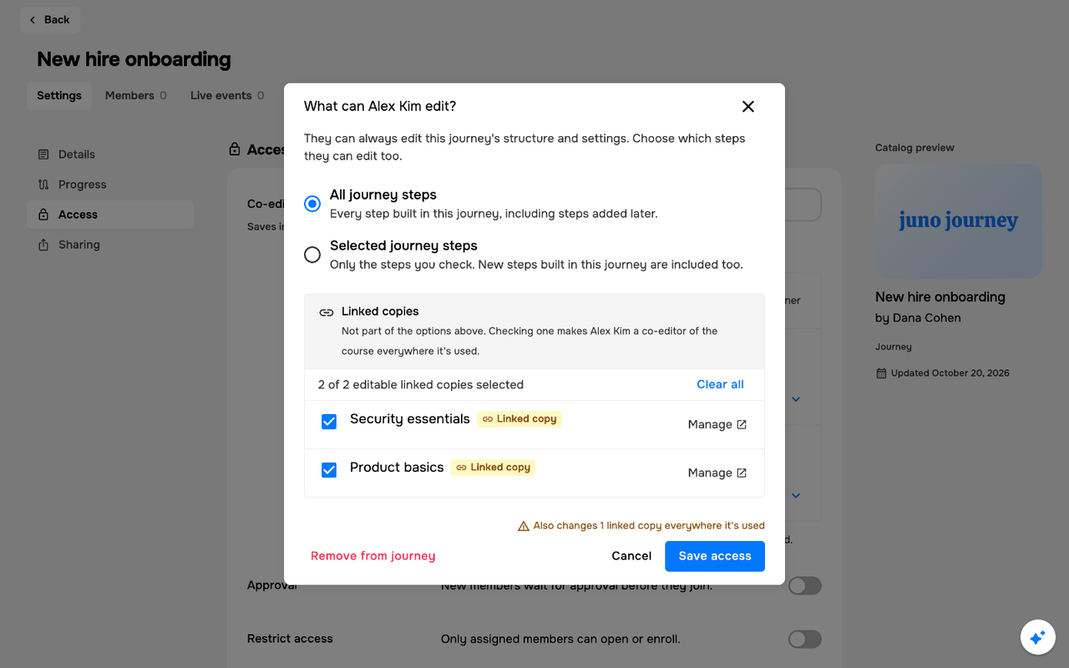Toggle the Restrict access switch

click(805, 639)
